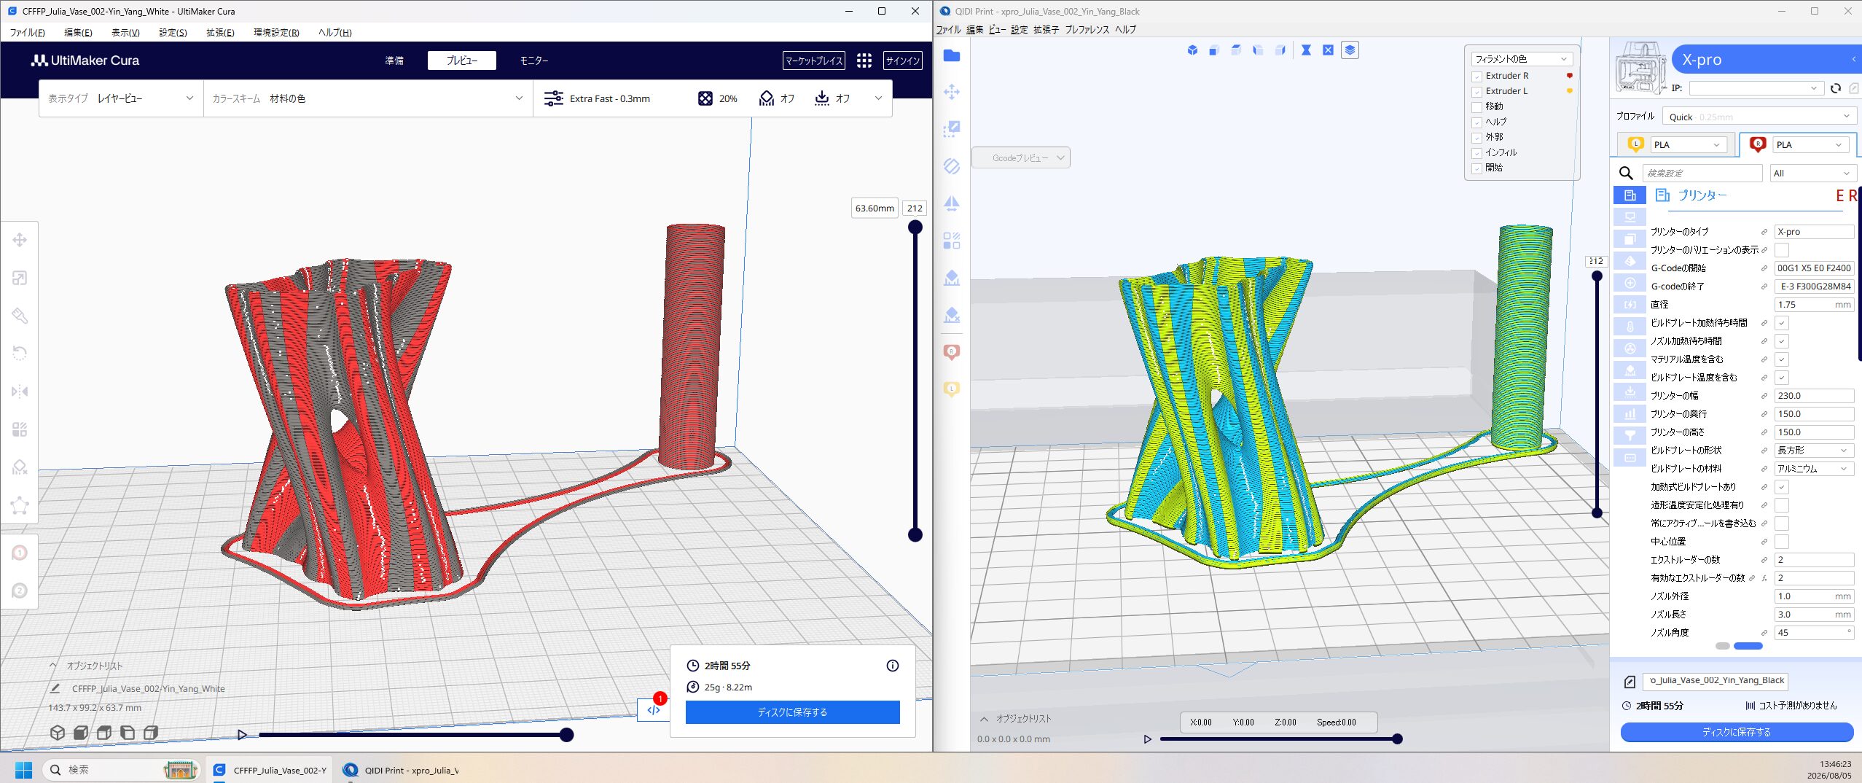
Task: Toggle the インフィル checkbox in QIDI legend
Action: pos(1477,153)
